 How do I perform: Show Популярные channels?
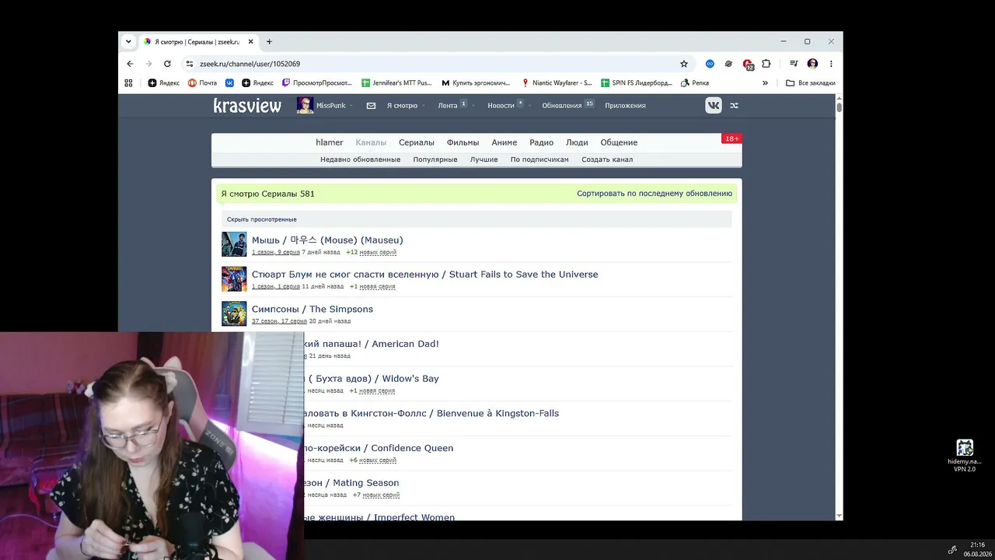(x=435, y=159)
